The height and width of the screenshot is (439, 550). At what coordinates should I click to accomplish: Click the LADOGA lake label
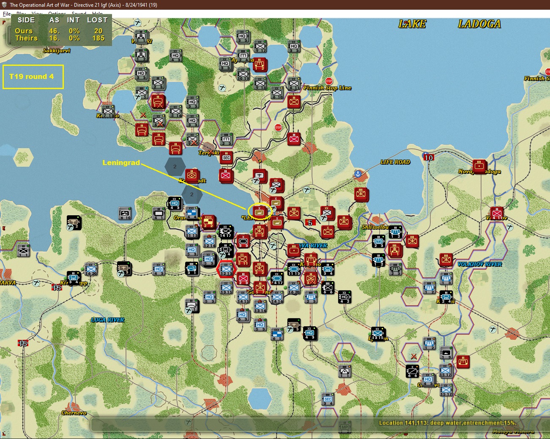479,24
